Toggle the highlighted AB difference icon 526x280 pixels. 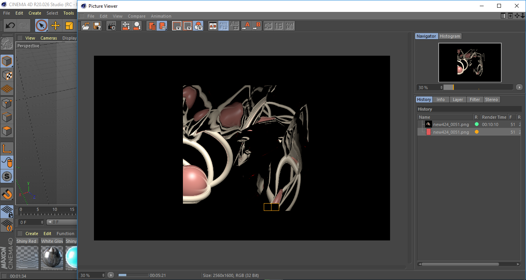coord(223,26)
